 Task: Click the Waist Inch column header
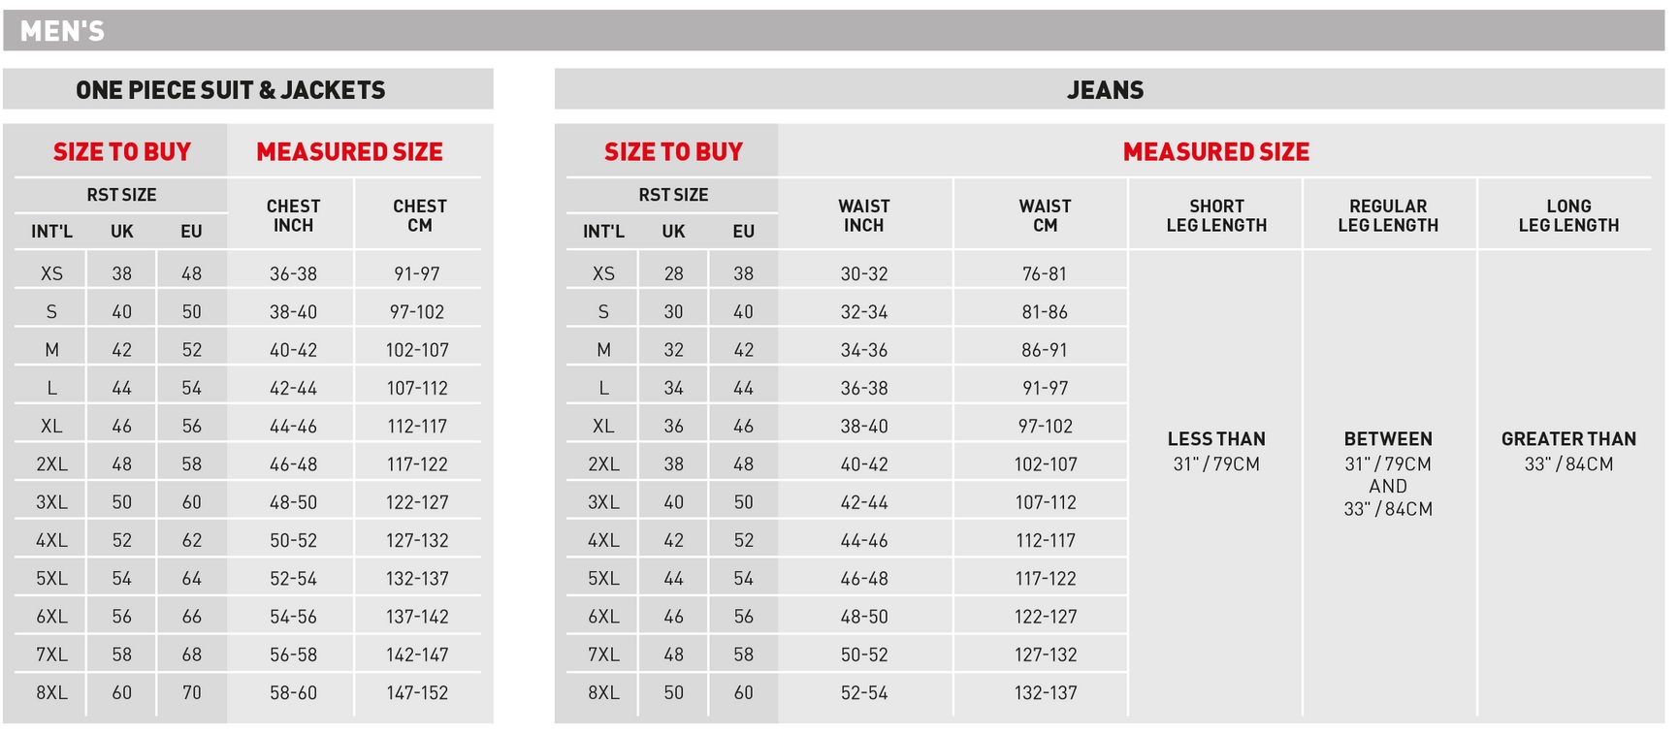pyautogui.click(x=863, y=215)
